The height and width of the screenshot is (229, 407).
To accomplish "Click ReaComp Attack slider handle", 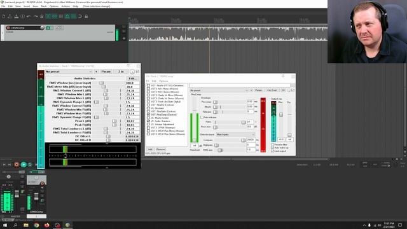I will tap(215, 107).
